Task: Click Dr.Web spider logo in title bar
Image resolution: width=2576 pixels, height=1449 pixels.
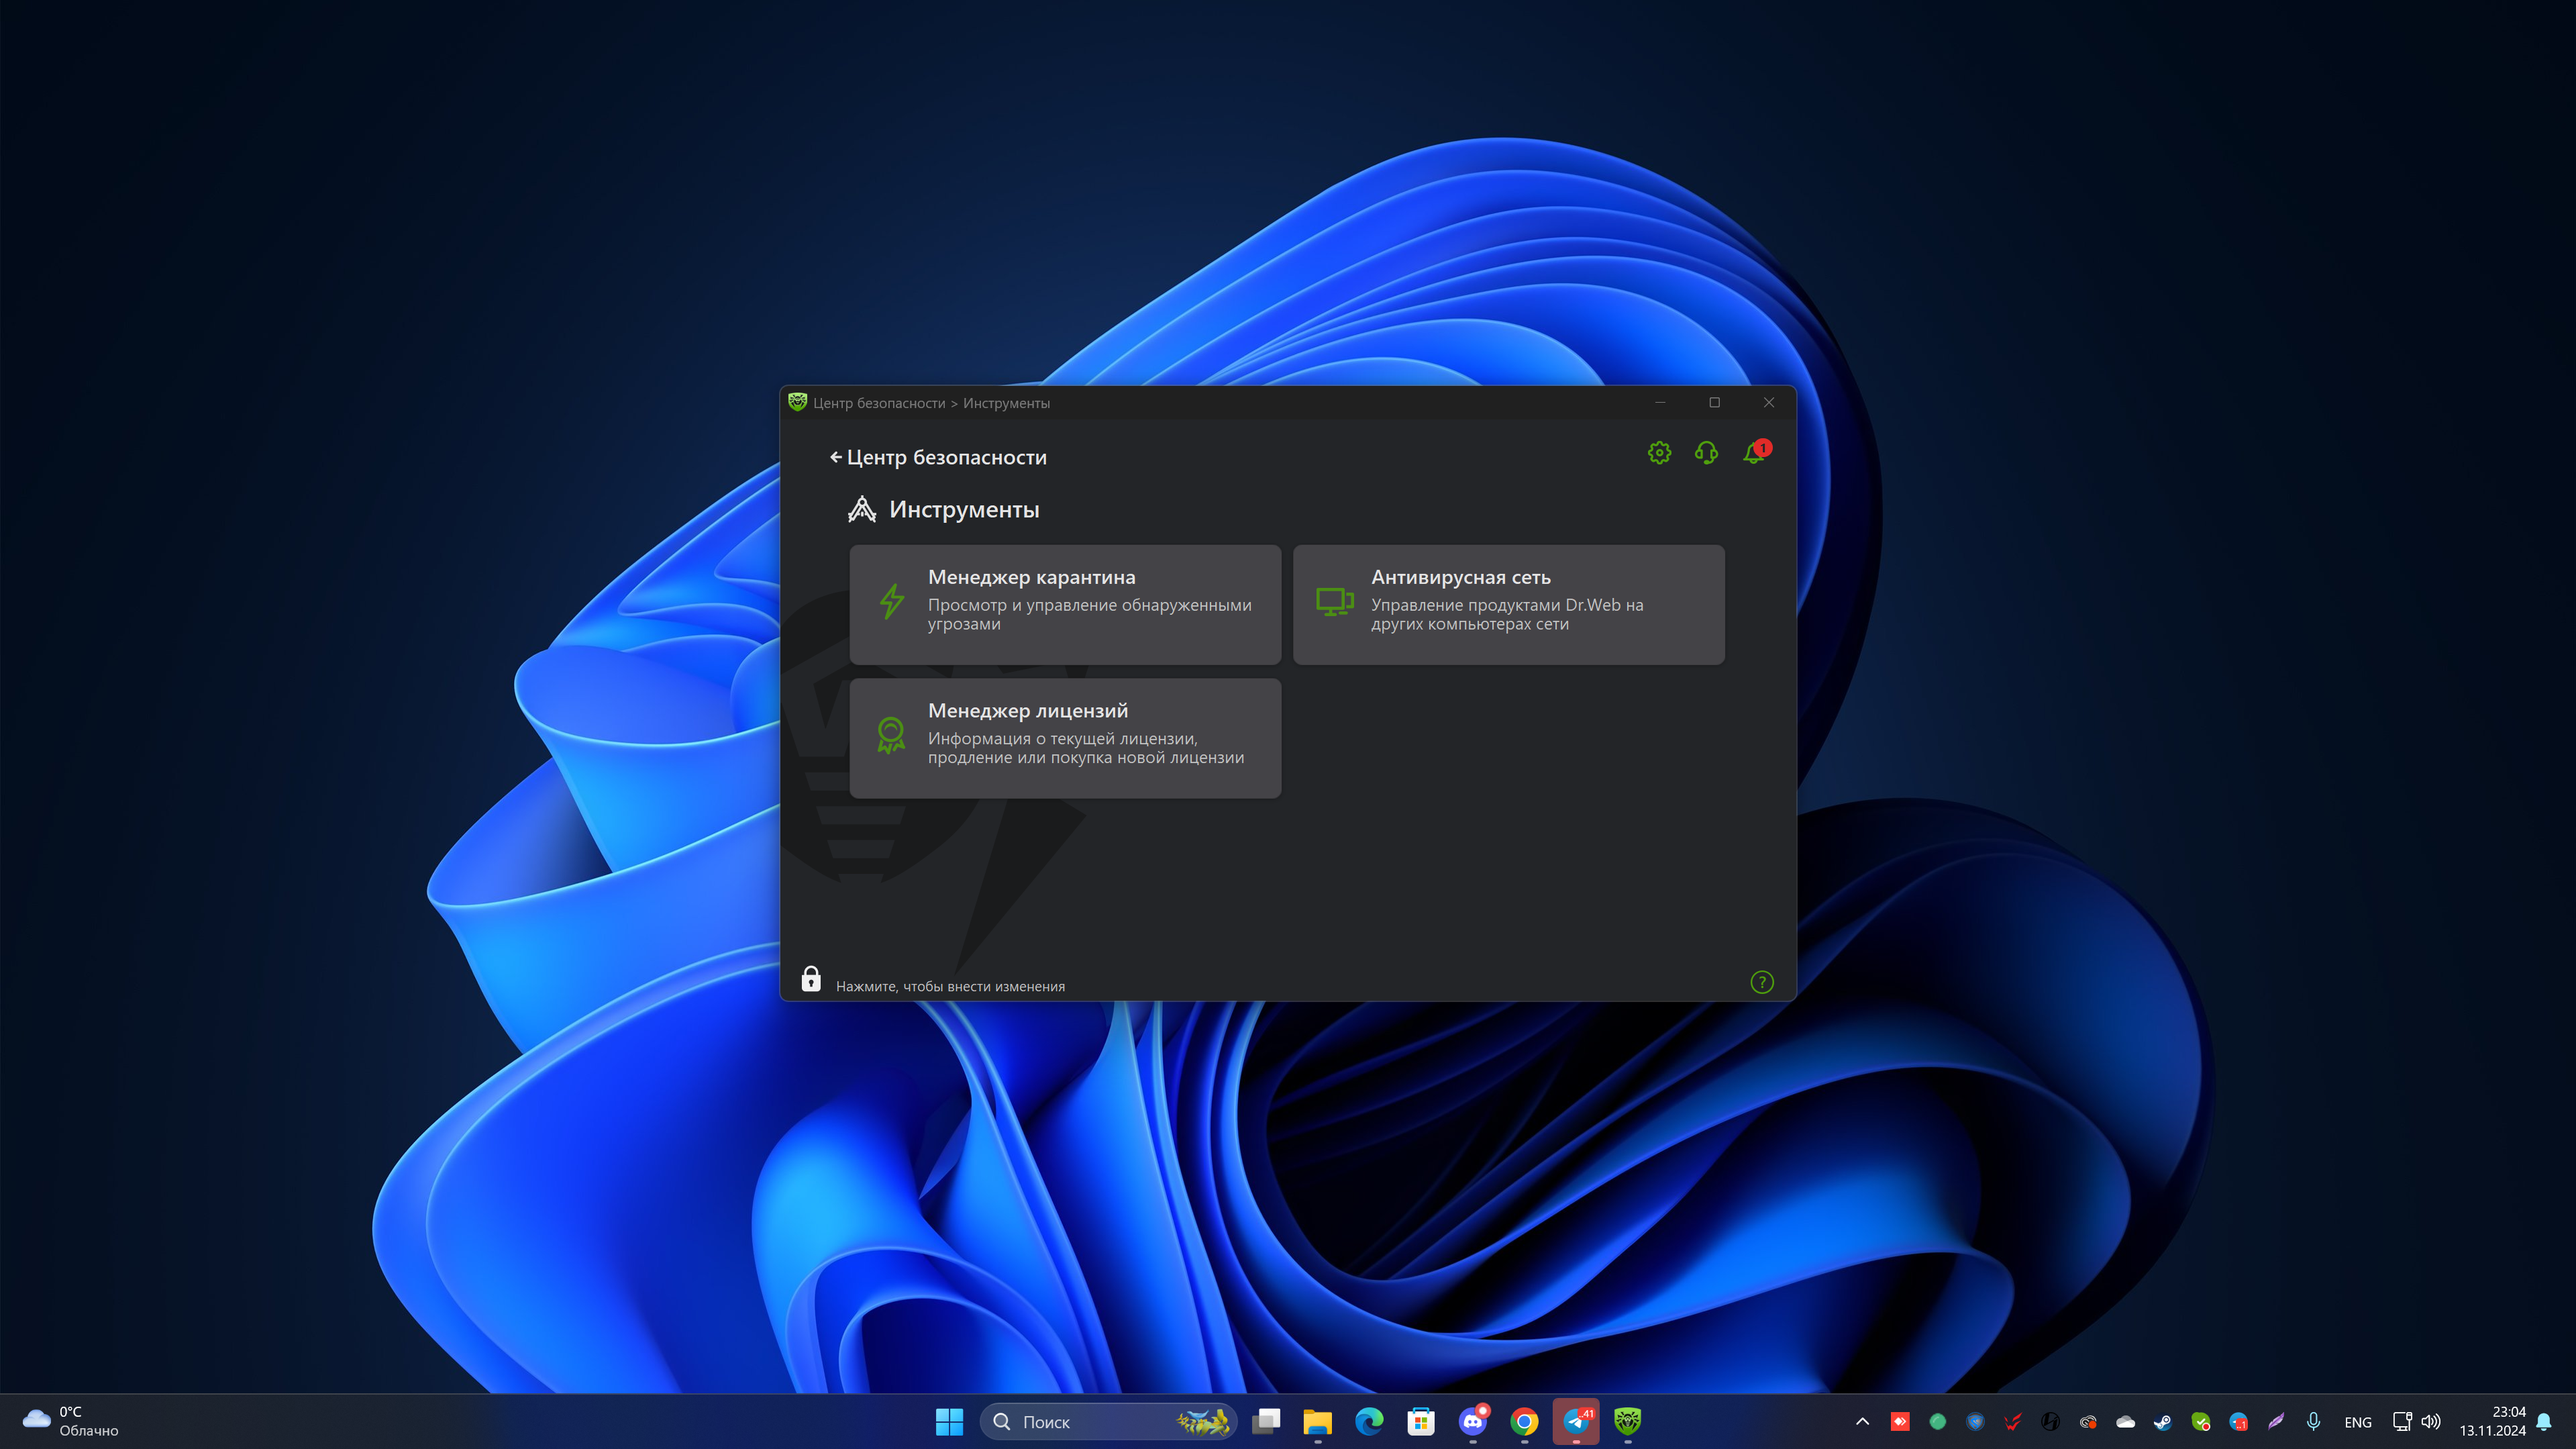Action: (x=797, y=402)
